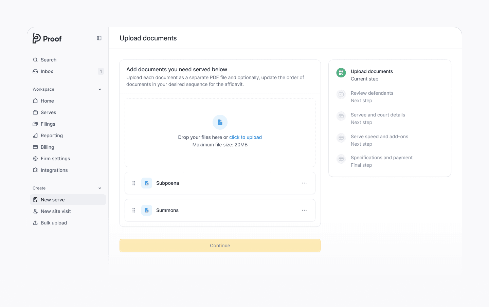The width and height of the screenshot is (489, 307).
Task: Click the Billing card icon
Action: click(35, 147)
